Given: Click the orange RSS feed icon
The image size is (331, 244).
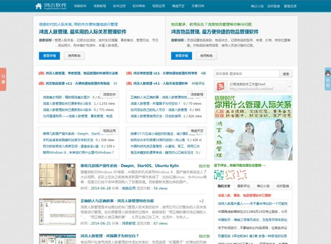Looking at the screenshot, I should [x=220, y=87].
